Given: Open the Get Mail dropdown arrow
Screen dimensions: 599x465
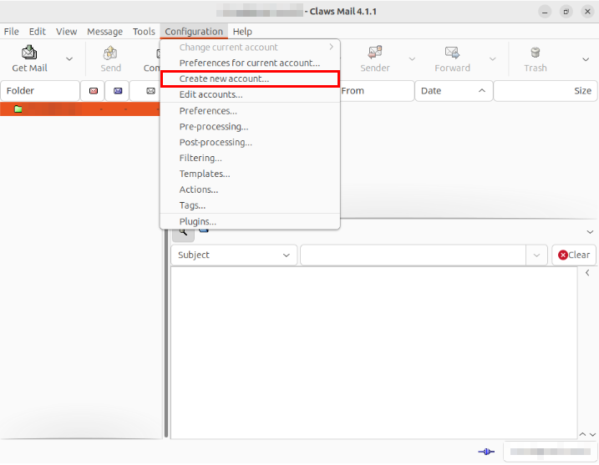Looking at the screenshot, I should click(69, 58).
